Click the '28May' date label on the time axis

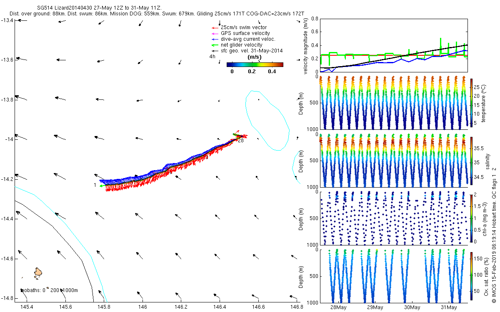point(338,307)
